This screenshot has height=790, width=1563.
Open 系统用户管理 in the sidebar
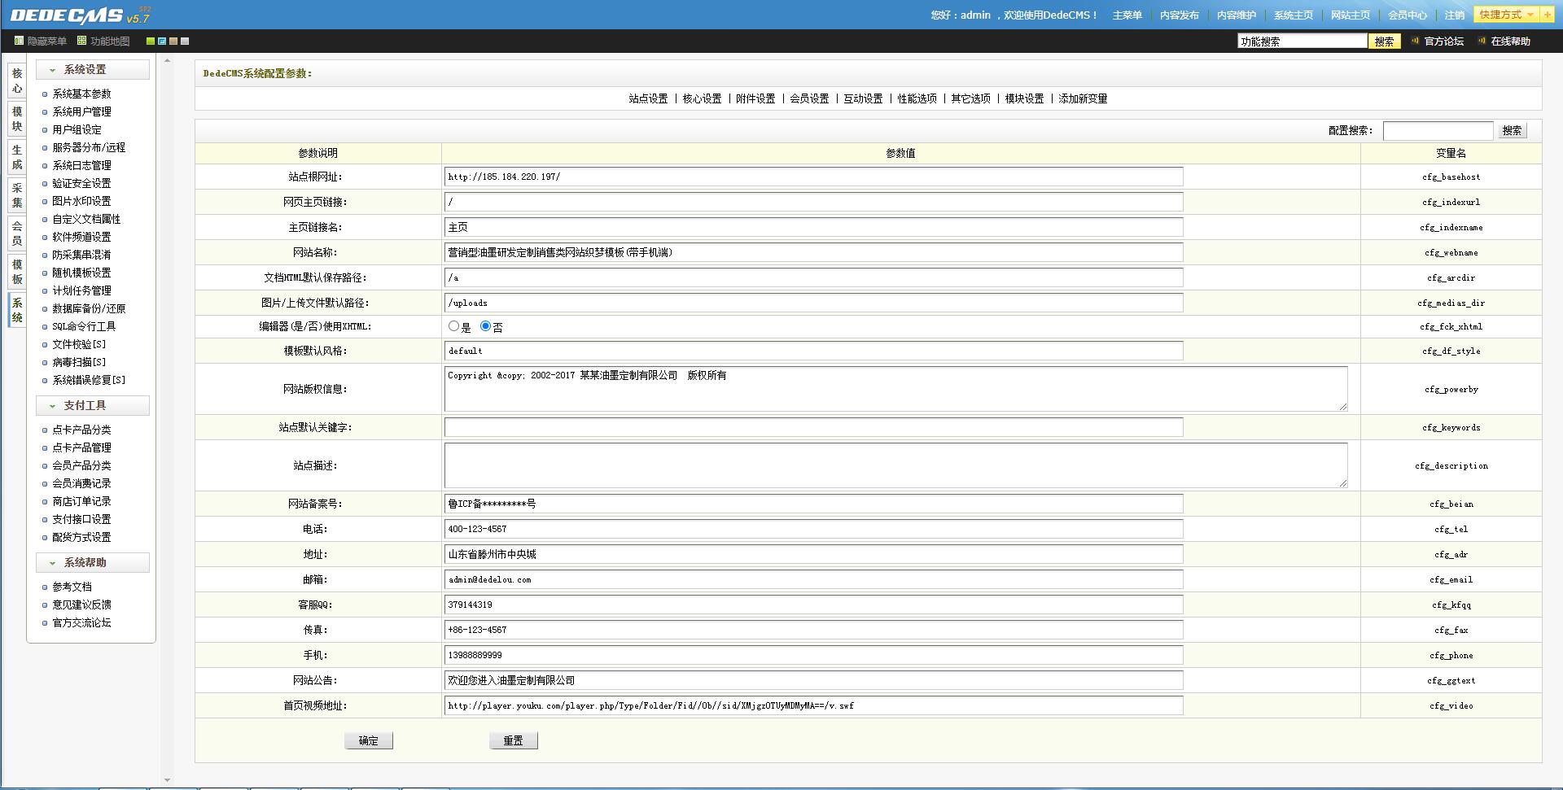pos(81,111)
